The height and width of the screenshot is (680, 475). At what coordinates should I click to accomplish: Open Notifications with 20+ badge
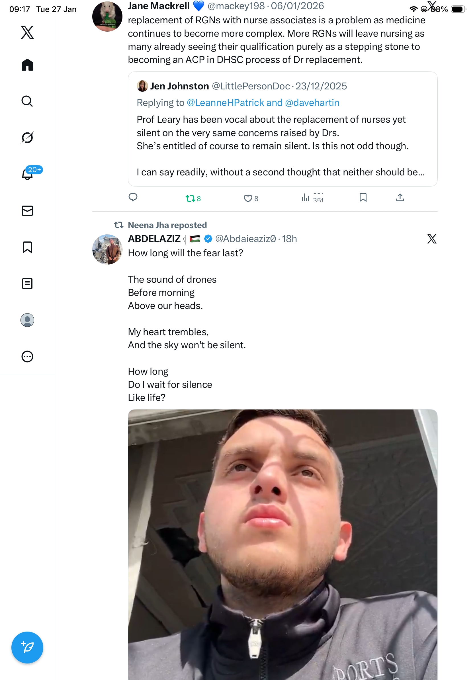click(x=27, y=174)
